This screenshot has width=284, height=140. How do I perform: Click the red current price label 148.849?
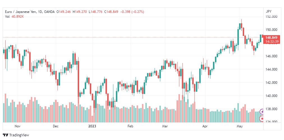[271, 38]
